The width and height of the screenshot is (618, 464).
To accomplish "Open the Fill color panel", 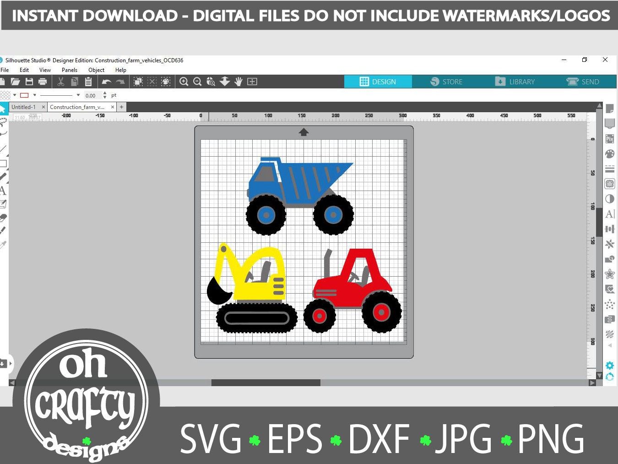I will [x=610, y=153].
